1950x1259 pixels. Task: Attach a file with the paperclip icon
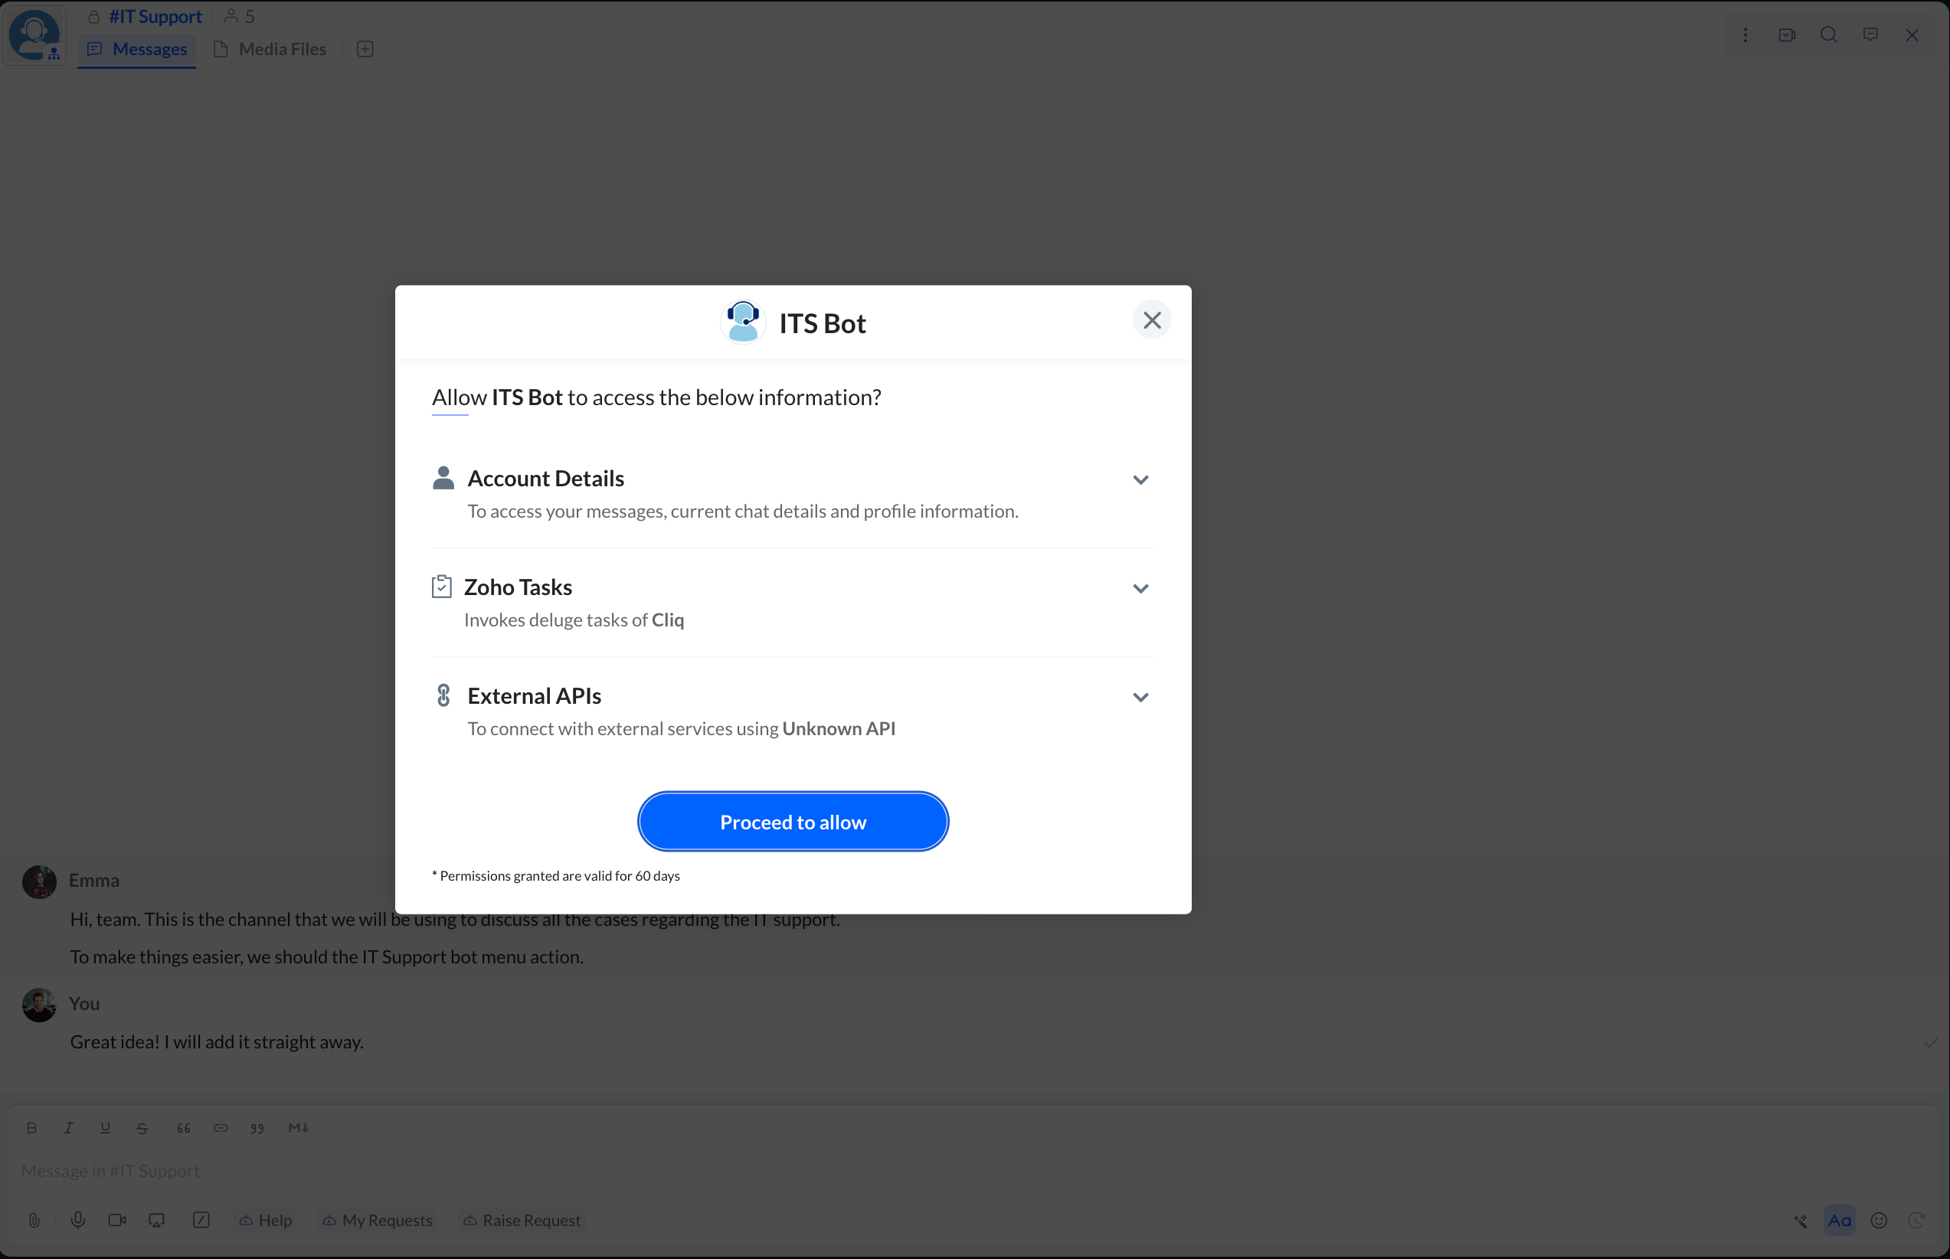click(34, 1221)
